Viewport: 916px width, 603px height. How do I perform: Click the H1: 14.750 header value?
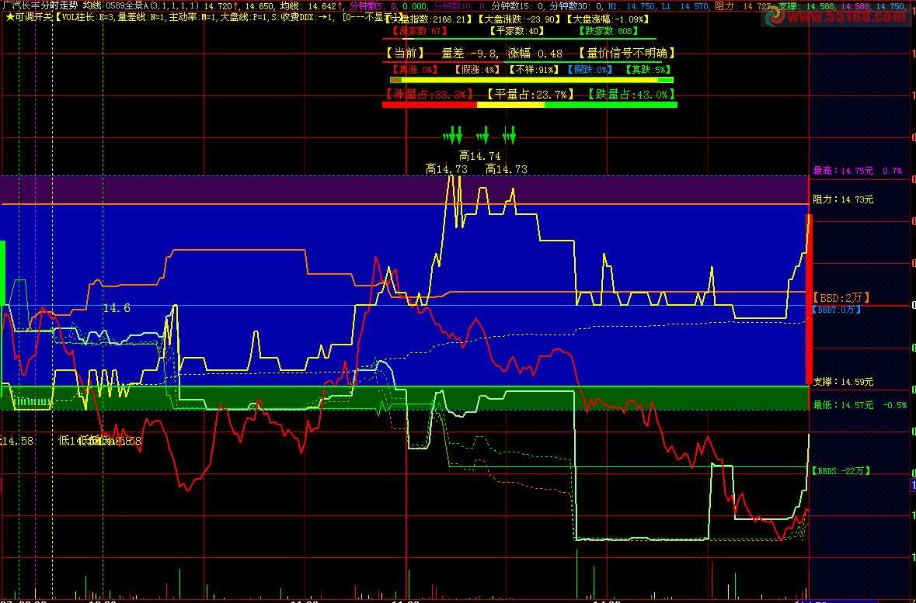[632, 6]
